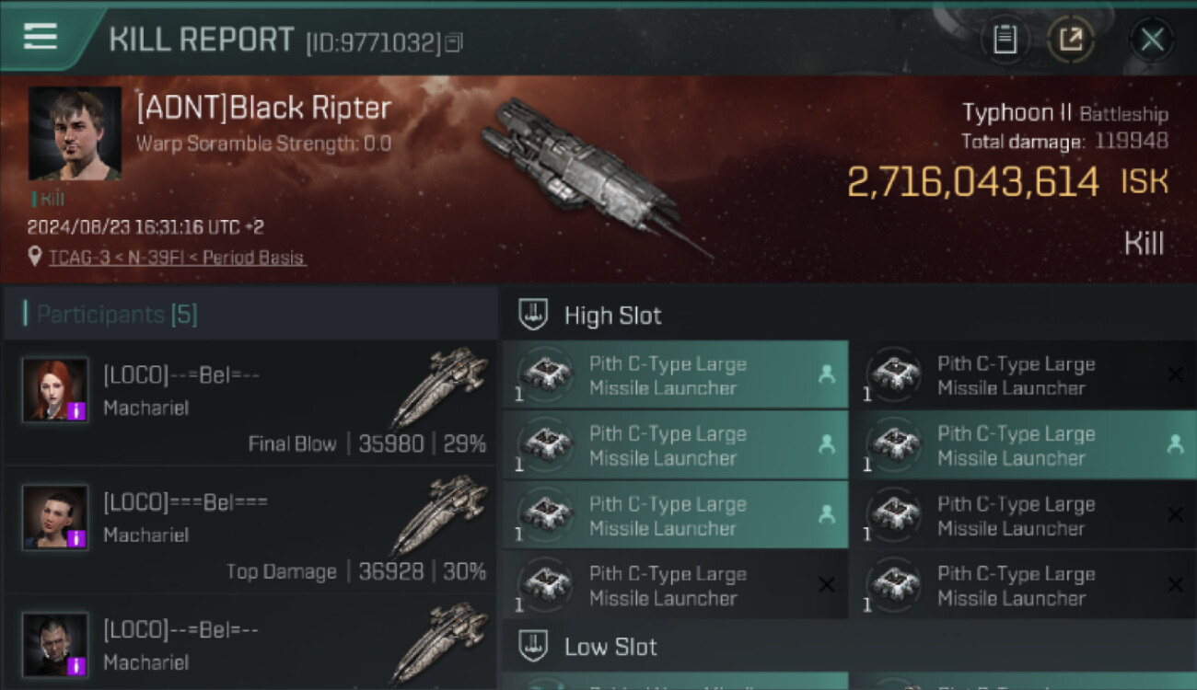Tap the info badge on the Top Damage pilot's portrait
This screenshot has width=1197, height=690.
[76, 538]
